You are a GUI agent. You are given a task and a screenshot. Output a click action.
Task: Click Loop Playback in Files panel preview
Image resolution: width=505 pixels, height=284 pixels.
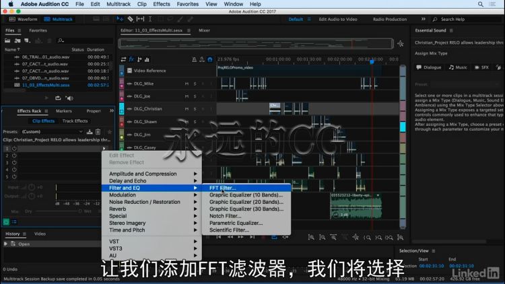(x=58, y=98)
